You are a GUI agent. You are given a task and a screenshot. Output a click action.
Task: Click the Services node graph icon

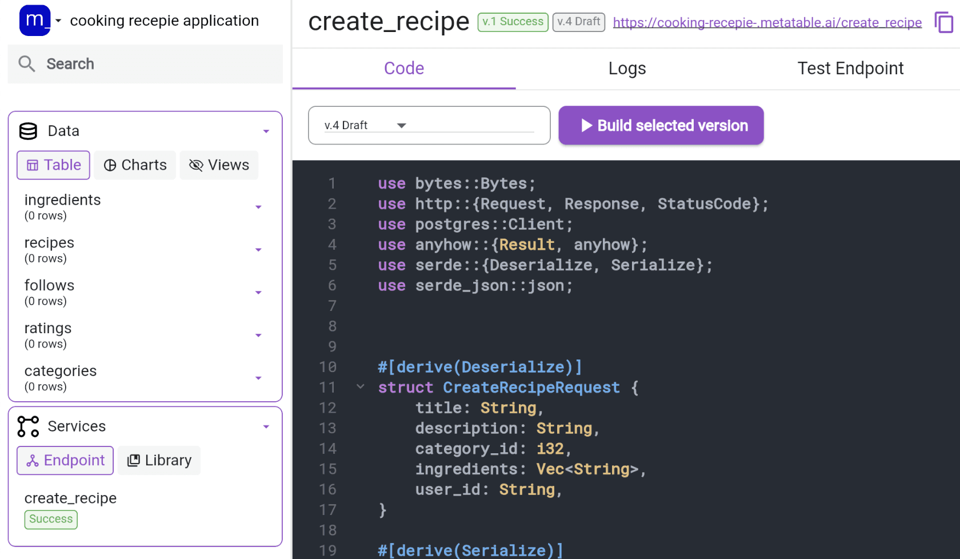coord(27,426)
